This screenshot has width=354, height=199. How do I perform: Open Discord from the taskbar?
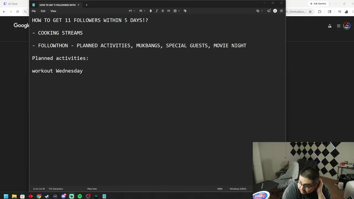tap(63, 196)
